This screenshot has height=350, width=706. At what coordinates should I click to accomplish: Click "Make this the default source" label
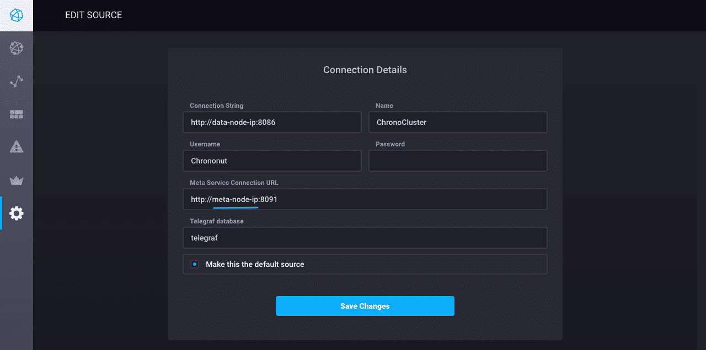[255, 264]
